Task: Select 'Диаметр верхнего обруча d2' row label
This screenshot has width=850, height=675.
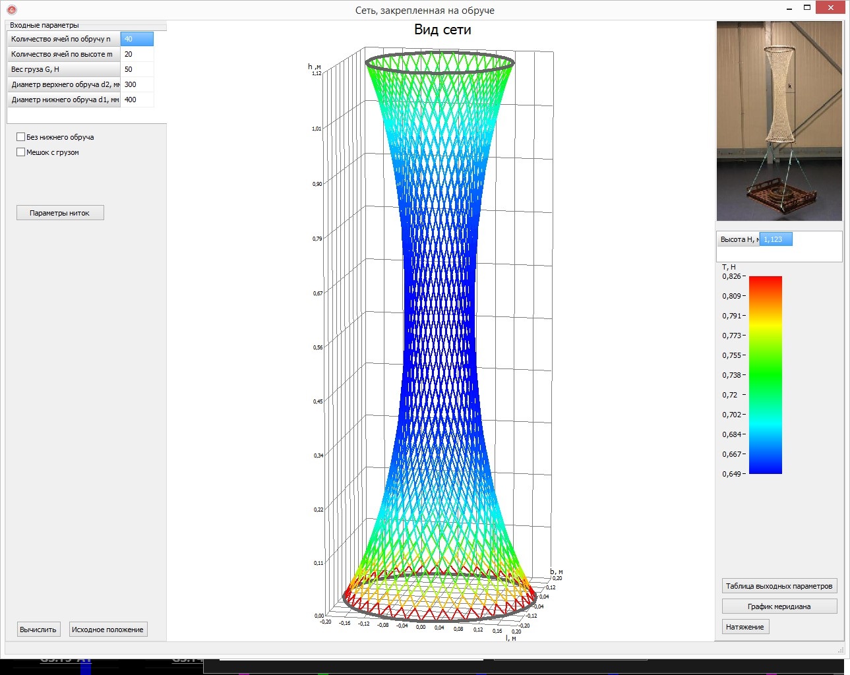Action: click(64, 84)
